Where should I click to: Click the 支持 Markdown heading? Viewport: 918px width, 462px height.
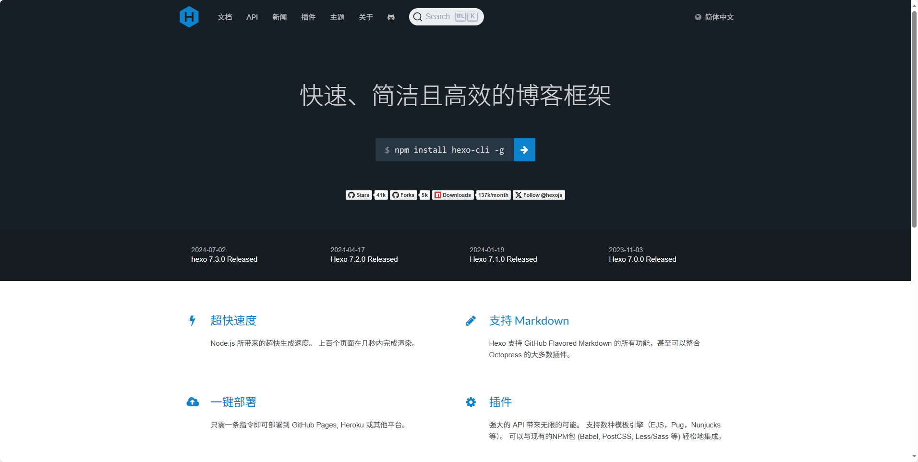529,321
